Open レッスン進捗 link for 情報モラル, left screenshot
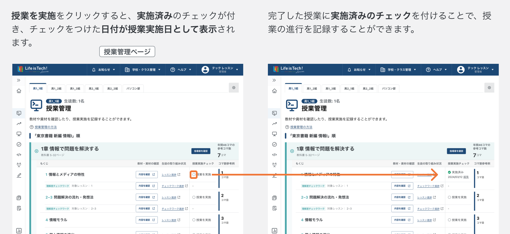Screen dimensions: 510x234 (x=171, y=220)
